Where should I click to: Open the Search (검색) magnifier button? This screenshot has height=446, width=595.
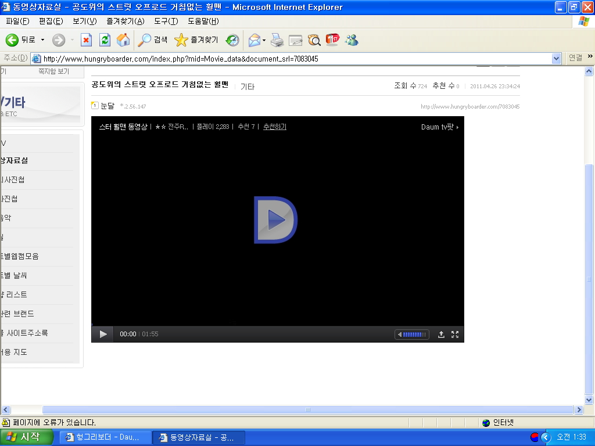click(152, 40)
